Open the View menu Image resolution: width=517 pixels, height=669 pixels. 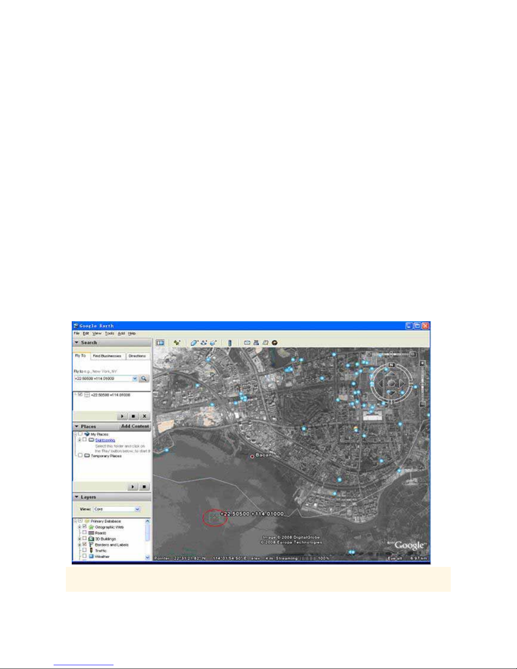pos(97,333)
